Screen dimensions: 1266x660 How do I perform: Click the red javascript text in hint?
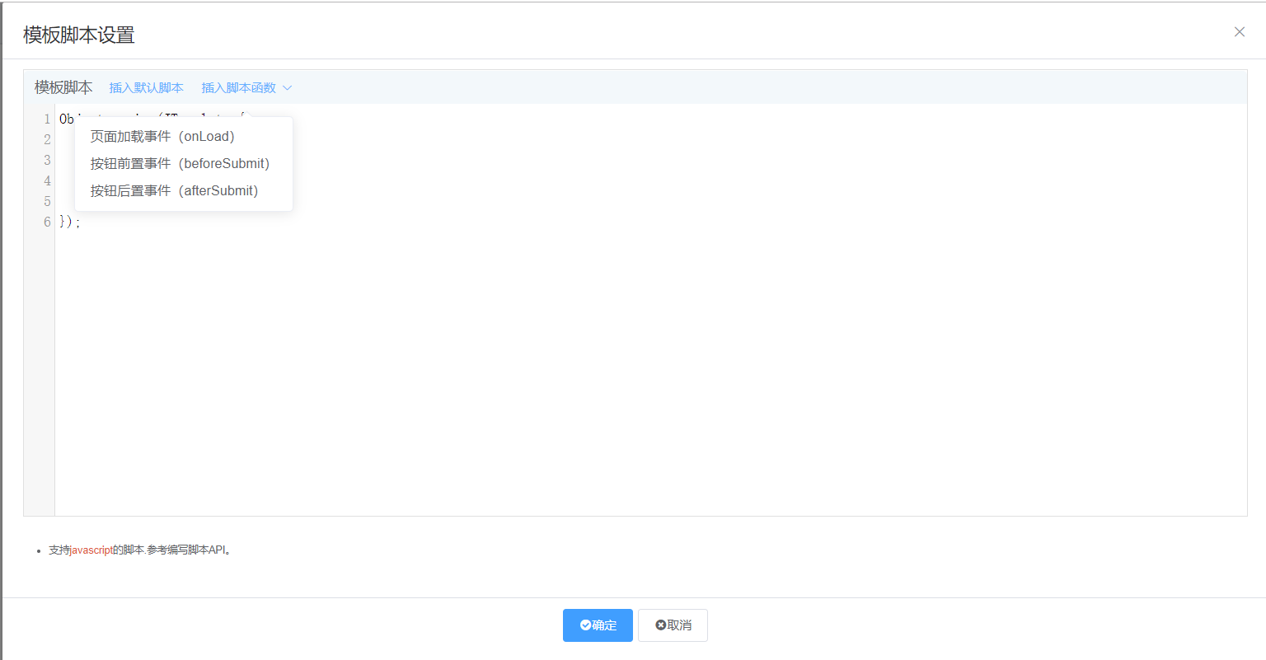91,550
